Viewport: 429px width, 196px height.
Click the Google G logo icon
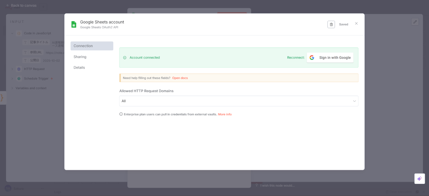coord(312,57)
